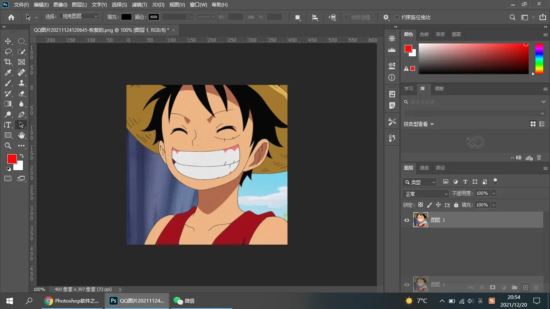Filter for type layers
The height and width of the screenshot is (309, 550).
465,182
